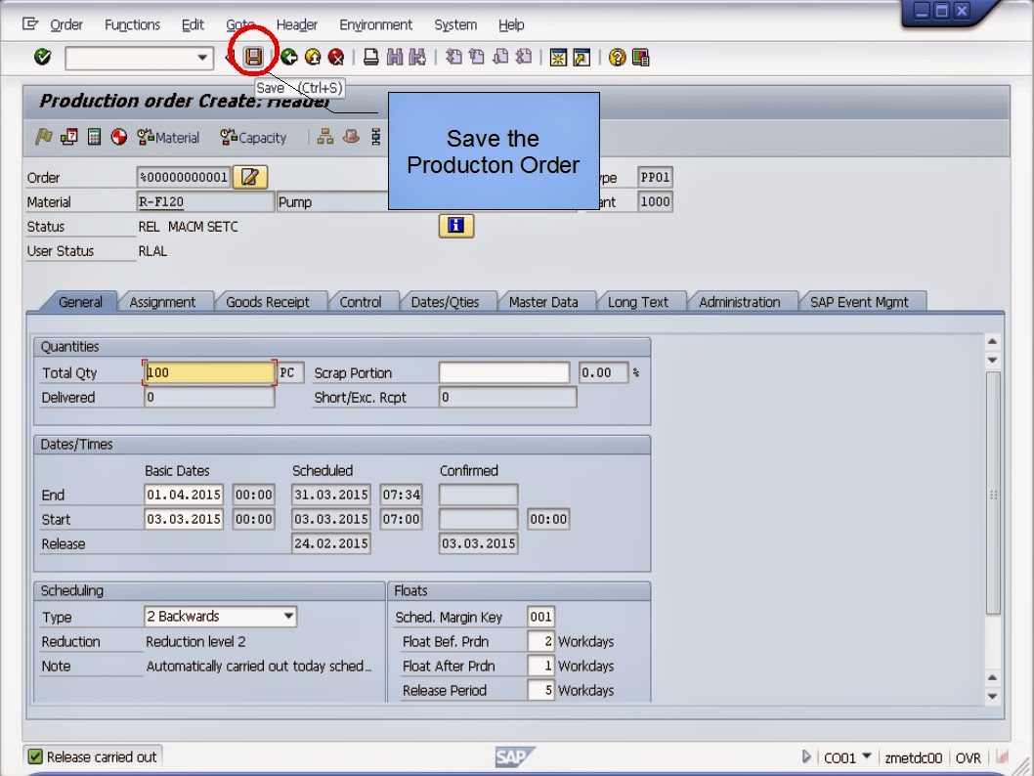This screenshot has height=776, width=1034.
Task: Click the Find Next binoculars icon
Action: click(x=417, y=58)
